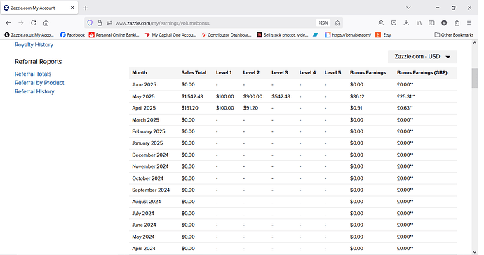The width and height of the screenshot is (484, 255).
Task: Select the Zazzle.com My Account tab
Action: [39, 8]
